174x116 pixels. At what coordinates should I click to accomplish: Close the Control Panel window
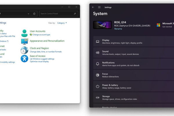pos(76,7)
